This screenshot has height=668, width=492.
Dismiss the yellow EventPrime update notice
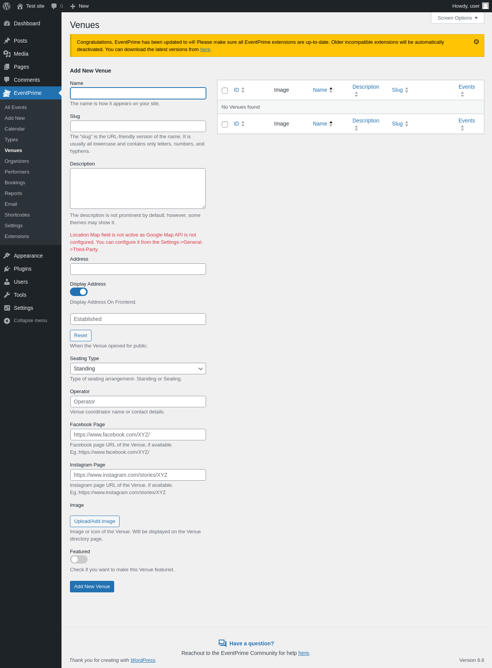tap(476, 42)
